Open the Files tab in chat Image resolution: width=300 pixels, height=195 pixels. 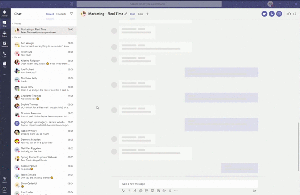[141, 14]
